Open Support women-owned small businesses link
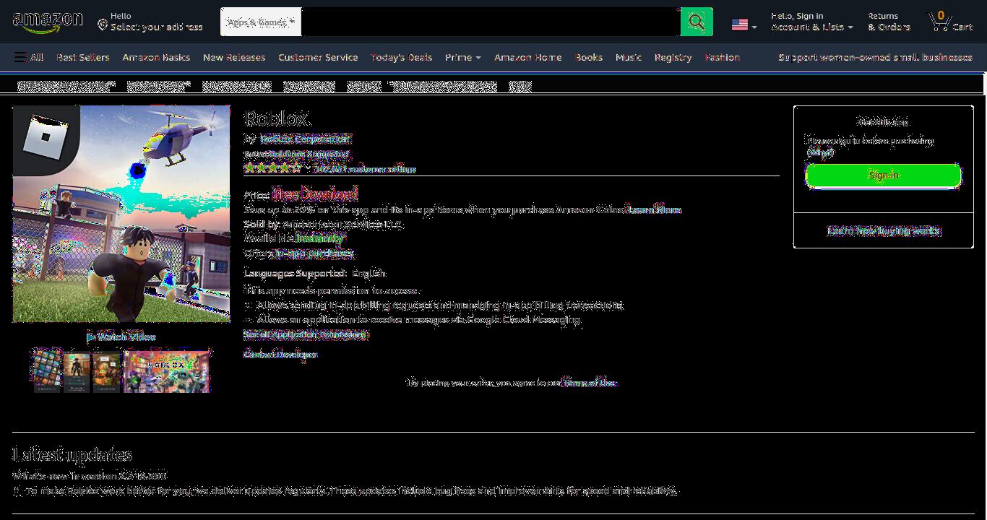The height and width of the screenshot is (520, 987). [x=875, y=57]
